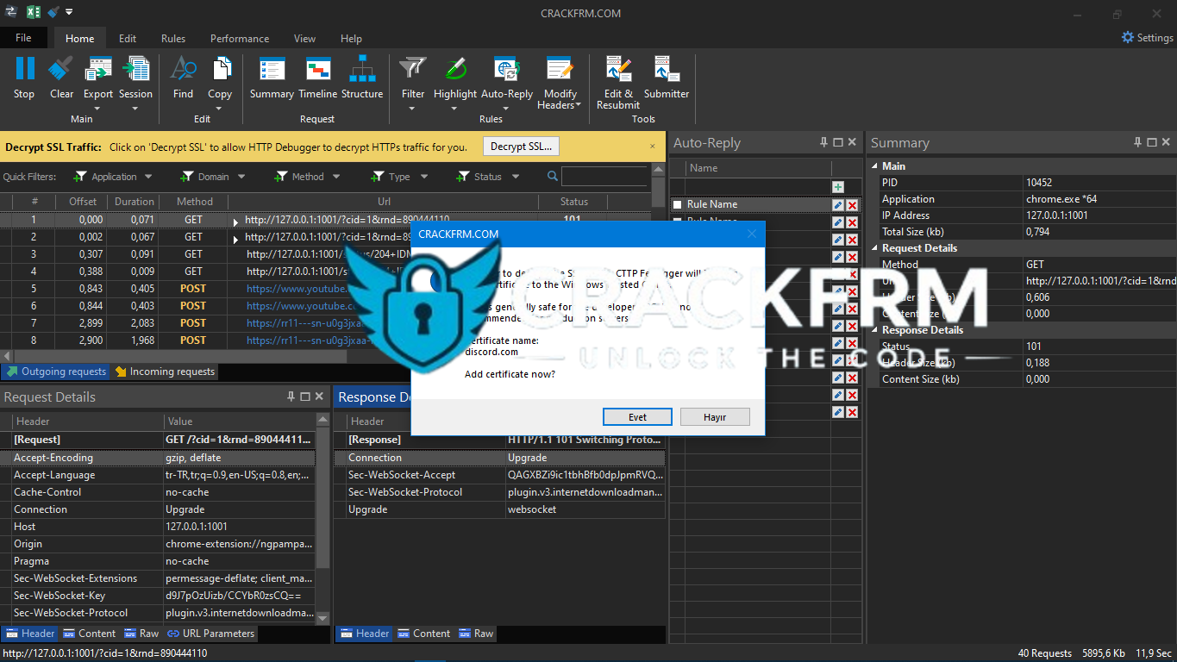This screenshot has width=1177, height=662.
Task: Switch to the Incoming requests tab
Action: tap(165, 372)
